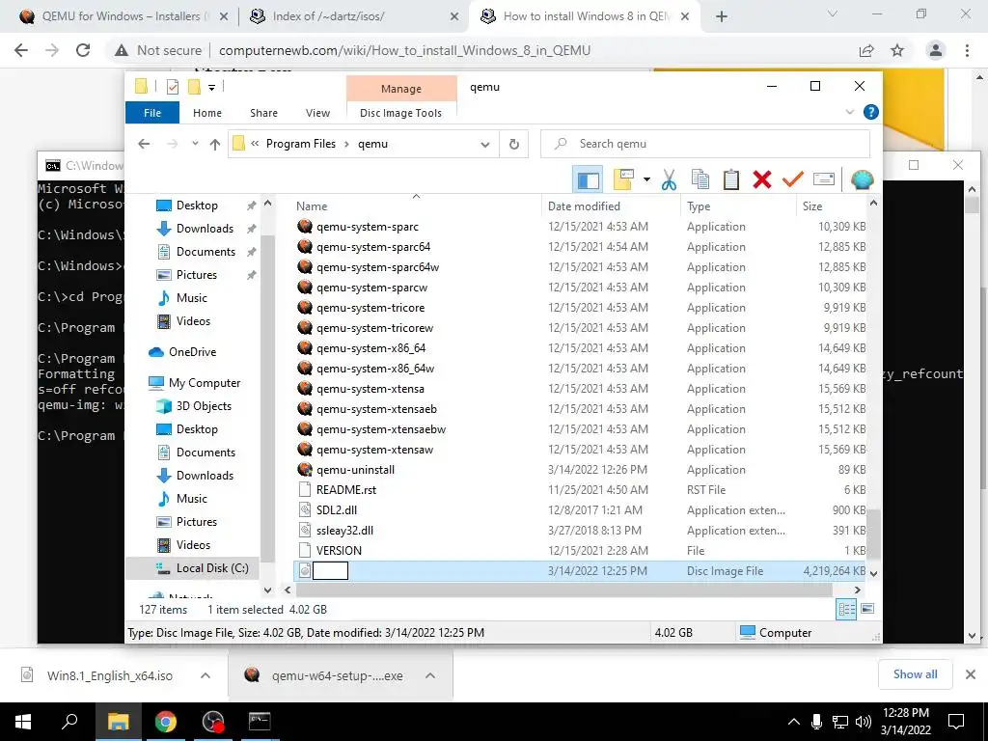The height and width of the screenshot is (741, 988).
Task: Select the VERSION file
Action: point(339,550)
